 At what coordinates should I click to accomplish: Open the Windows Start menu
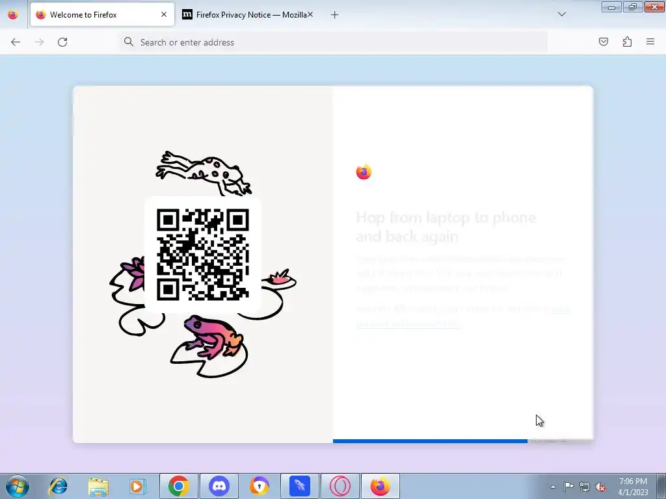[x=17, y=486]
